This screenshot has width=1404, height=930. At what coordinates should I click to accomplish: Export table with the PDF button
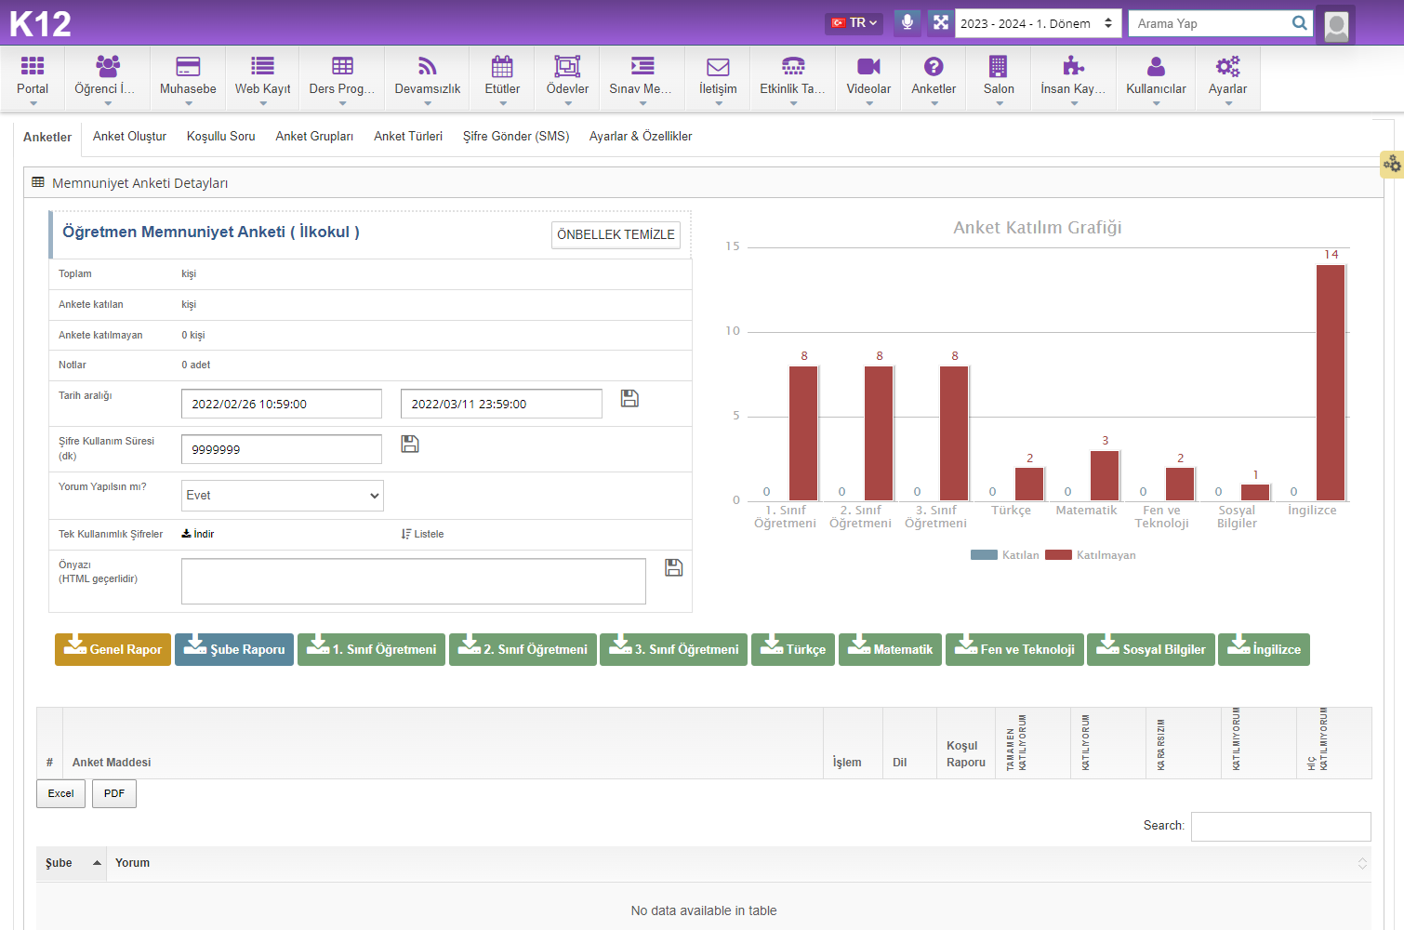(x=114, y=793)
